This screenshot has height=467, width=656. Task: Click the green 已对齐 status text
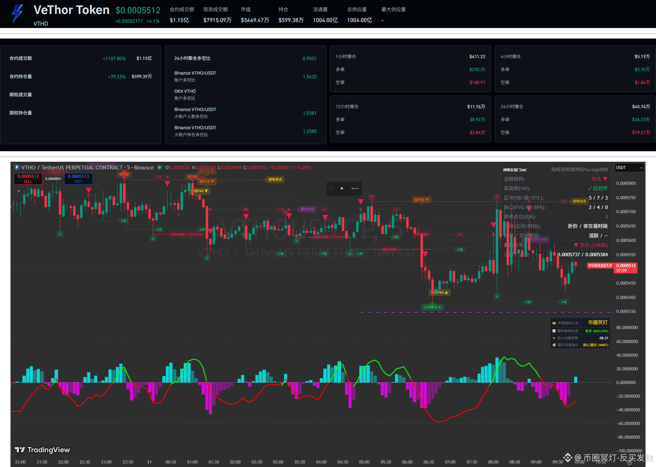point(598,188)
